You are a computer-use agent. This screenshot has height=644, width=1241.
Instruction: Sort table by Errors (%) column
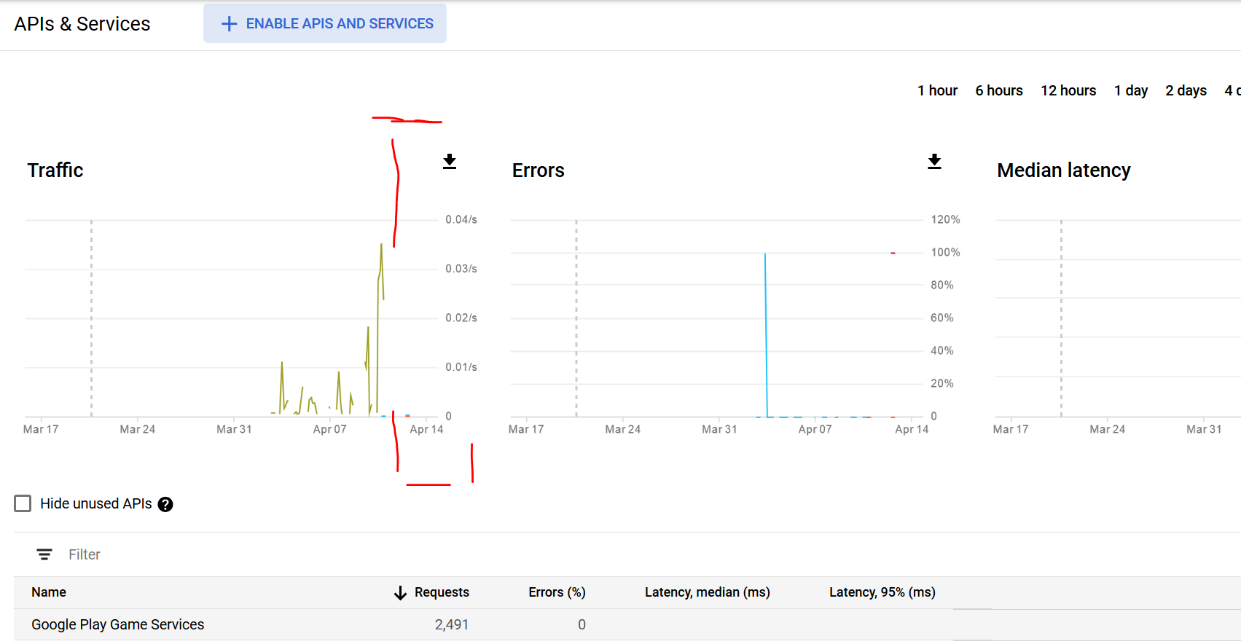pos(557,592)
